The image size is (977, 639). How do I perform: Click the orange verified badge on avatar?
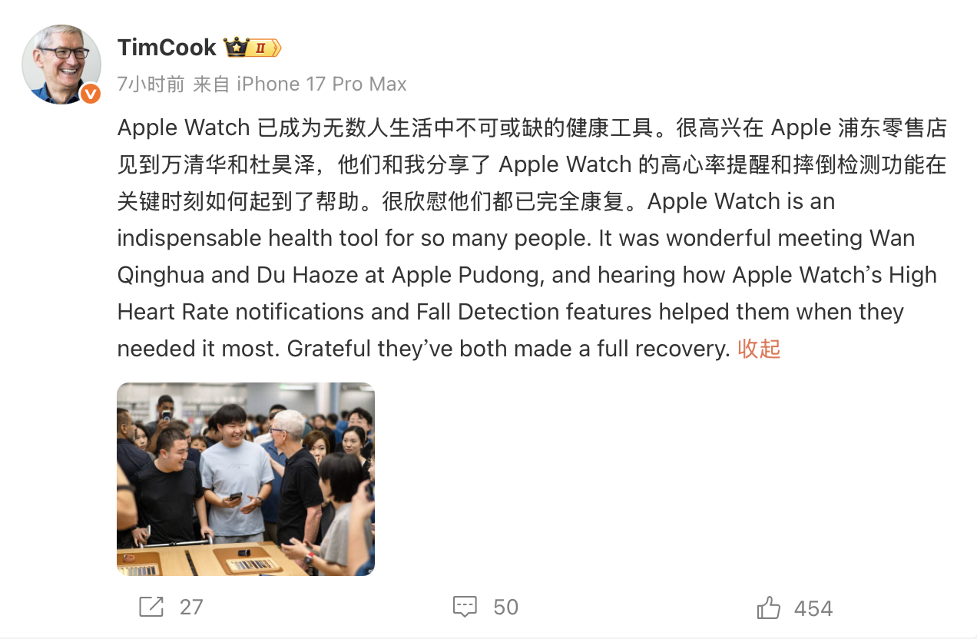click(x=91, y=94)
